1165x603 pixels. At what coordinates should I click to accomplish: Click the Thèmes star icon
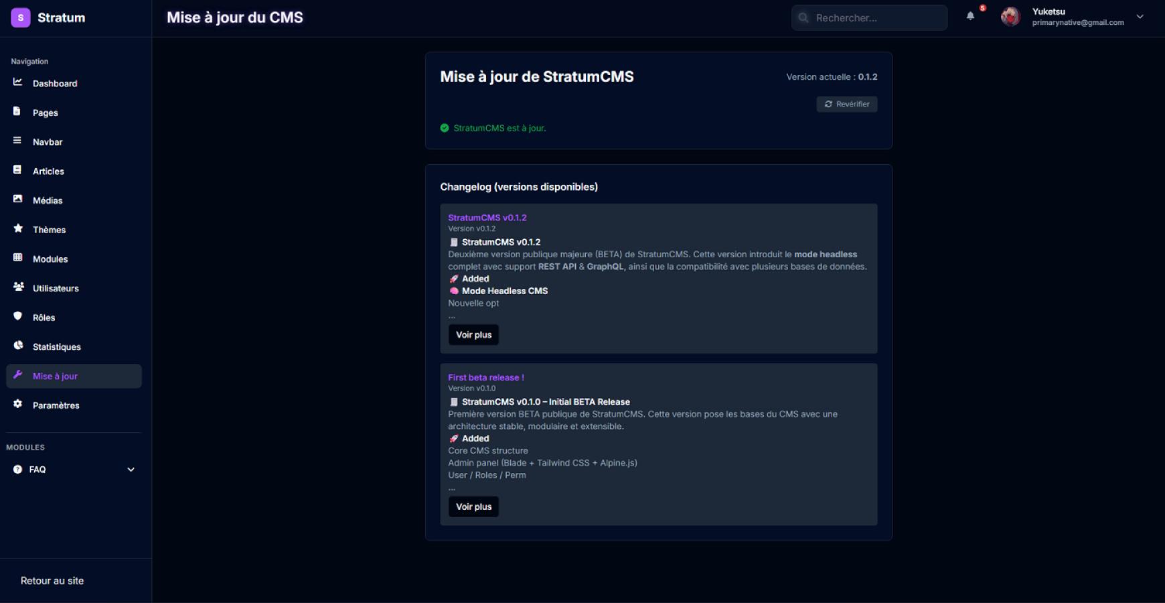(18, 228)
